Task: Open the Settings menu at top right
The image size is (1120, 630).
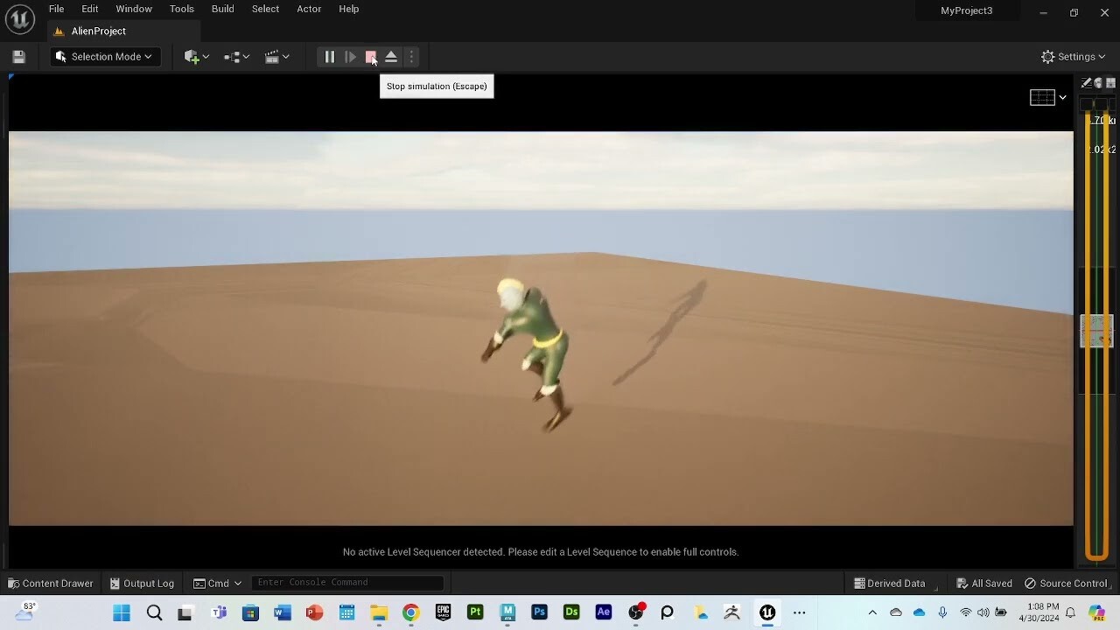Action: [x=1074, y=56]
